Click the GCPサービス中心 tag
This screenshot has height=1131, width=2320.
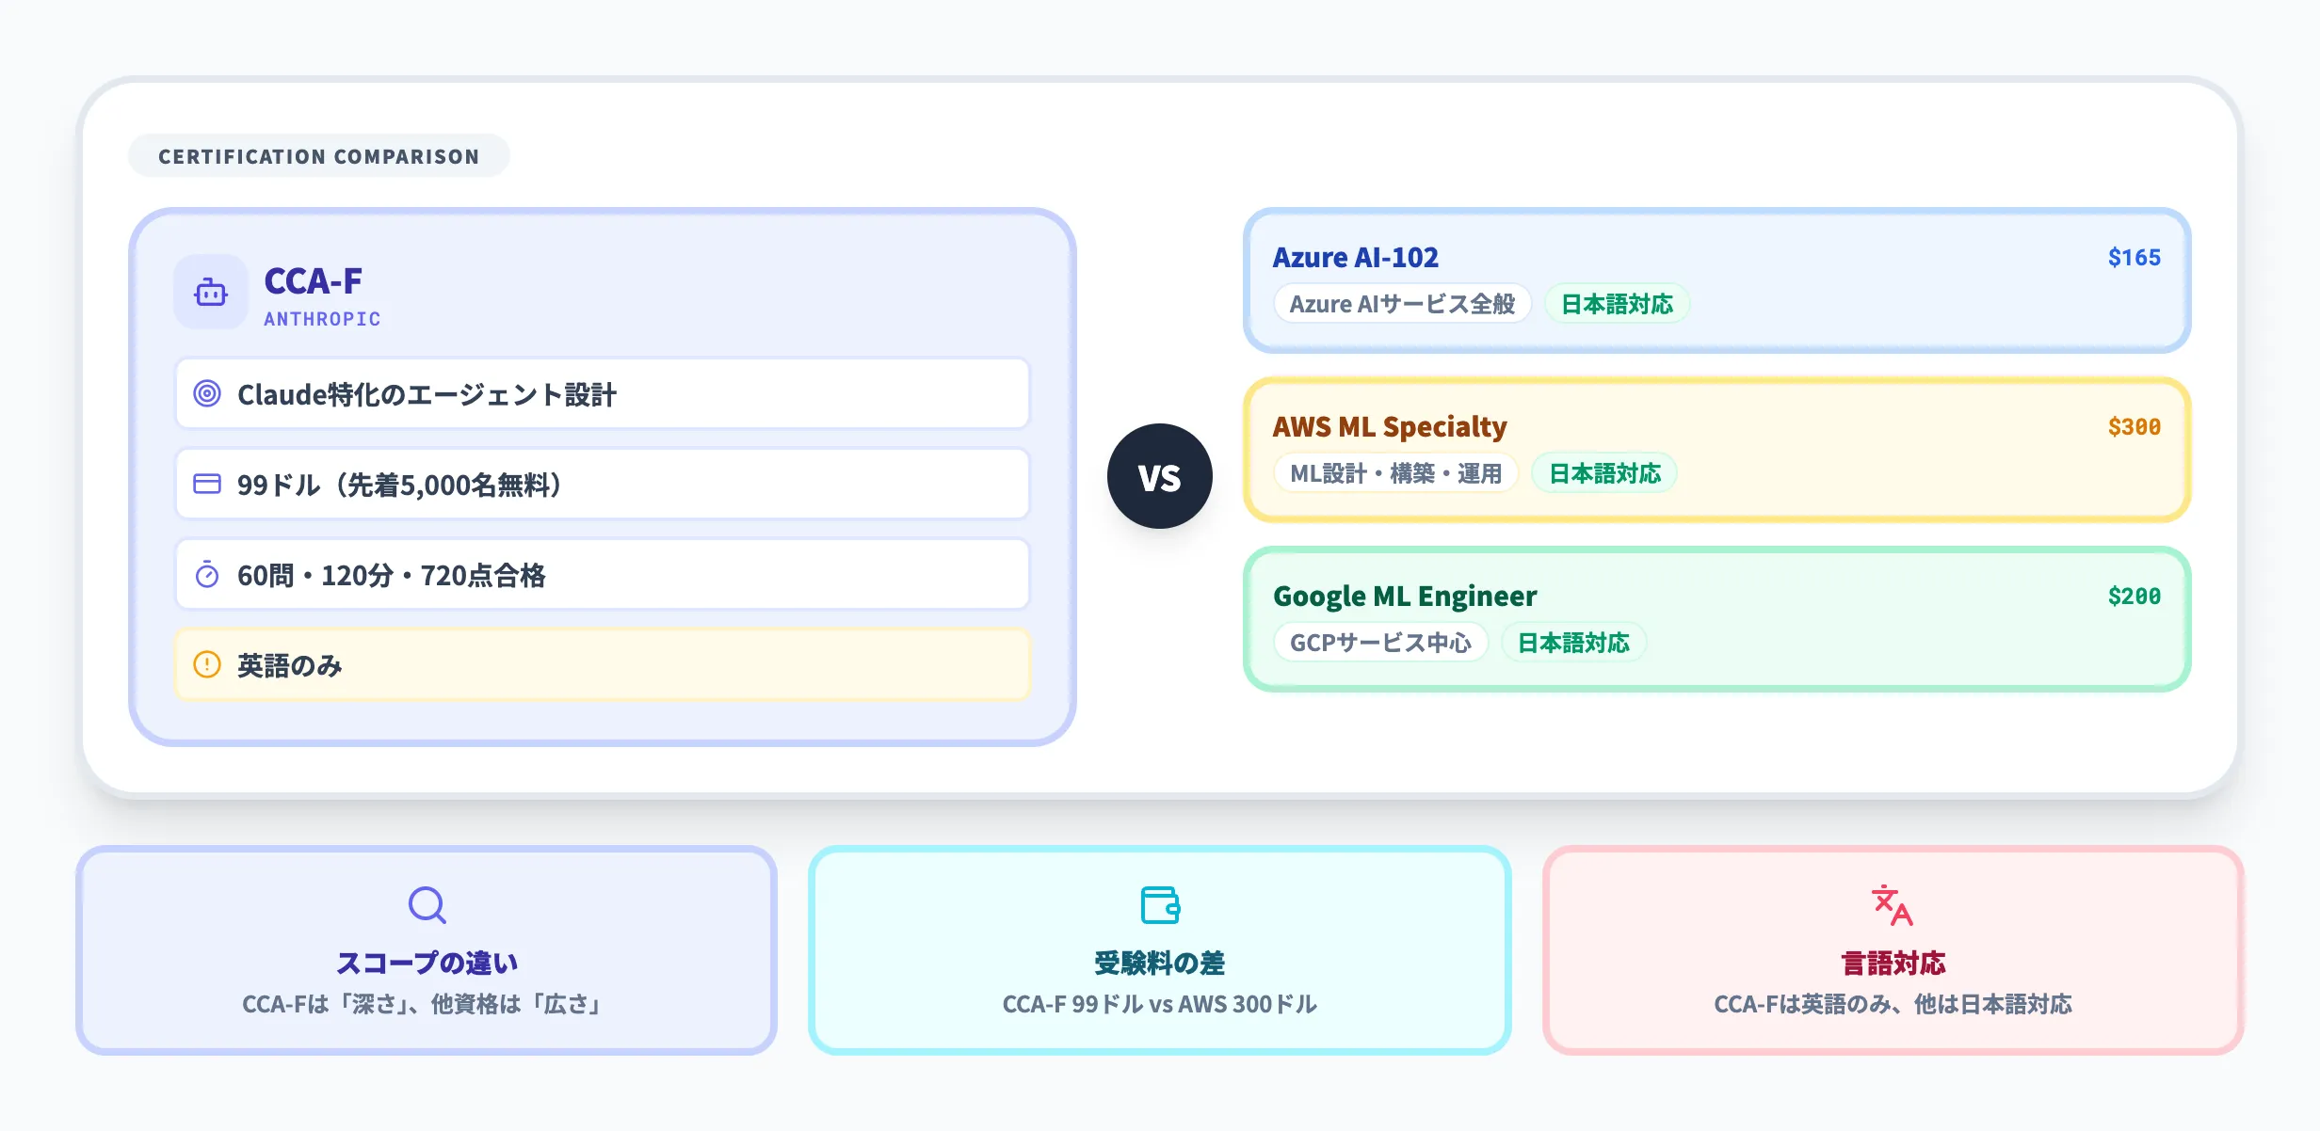tap(1380, 643)
